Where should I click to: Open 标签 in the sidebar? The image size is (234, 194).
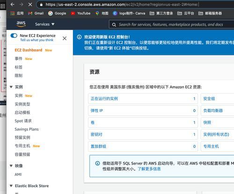19,67
